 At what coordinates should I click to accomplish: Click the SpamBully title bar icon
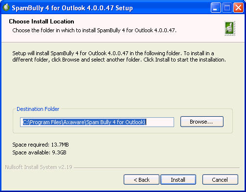click(6, 7)
